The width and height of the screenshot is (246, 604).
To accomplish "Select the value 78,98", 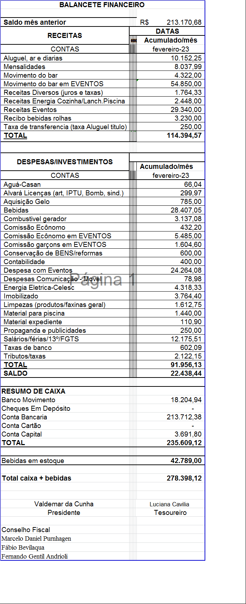I will pos(193,279).
